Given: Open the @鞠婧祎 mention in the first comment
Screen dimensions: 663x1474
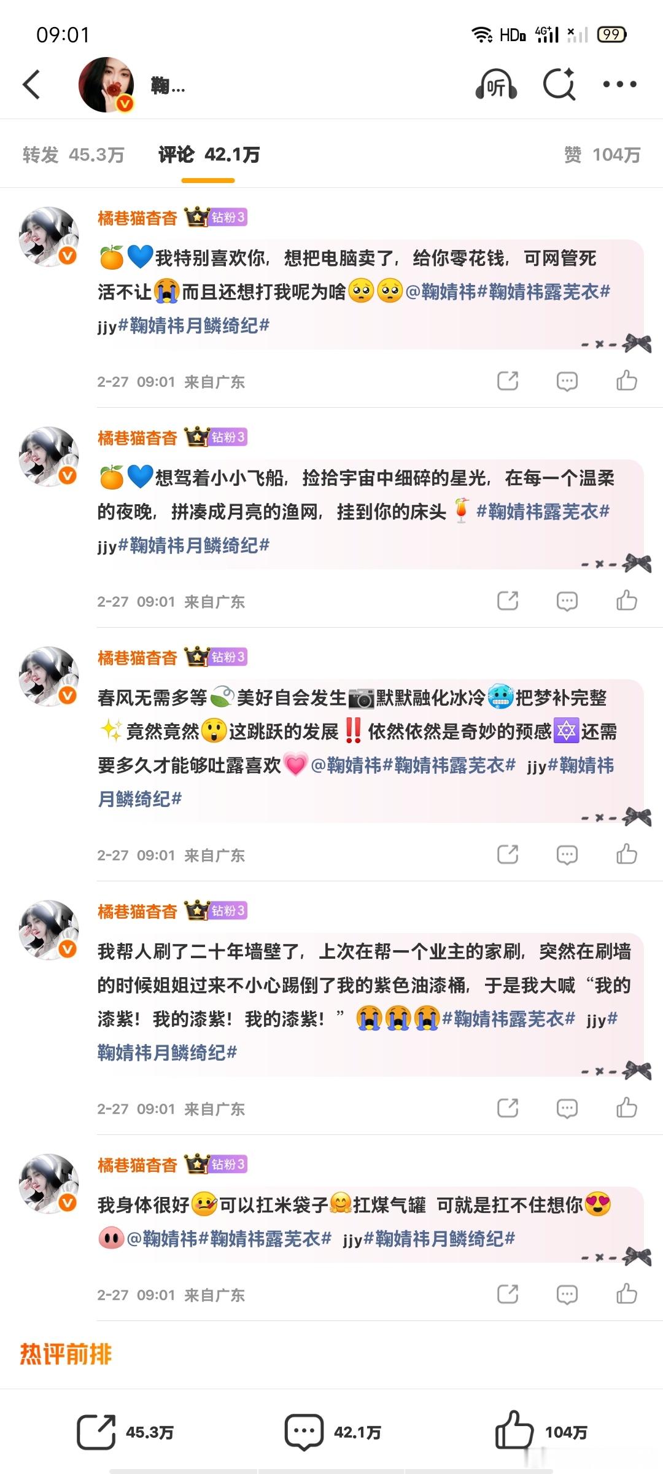Looking at the screenshot, I should (441, 292).
